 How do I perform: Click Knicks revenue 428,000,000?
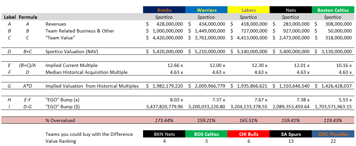pos(170,24)
